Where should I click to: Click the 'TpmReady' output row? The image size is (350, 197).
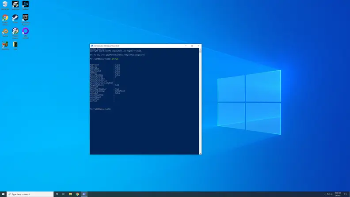pos(105,67)
